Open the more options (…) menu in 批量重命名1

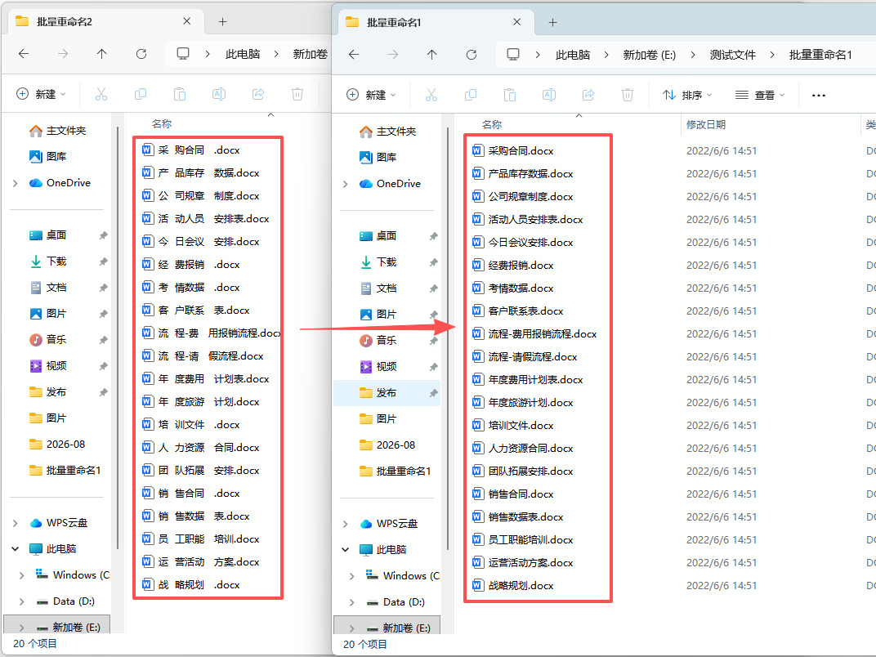[x=819, y=95]
